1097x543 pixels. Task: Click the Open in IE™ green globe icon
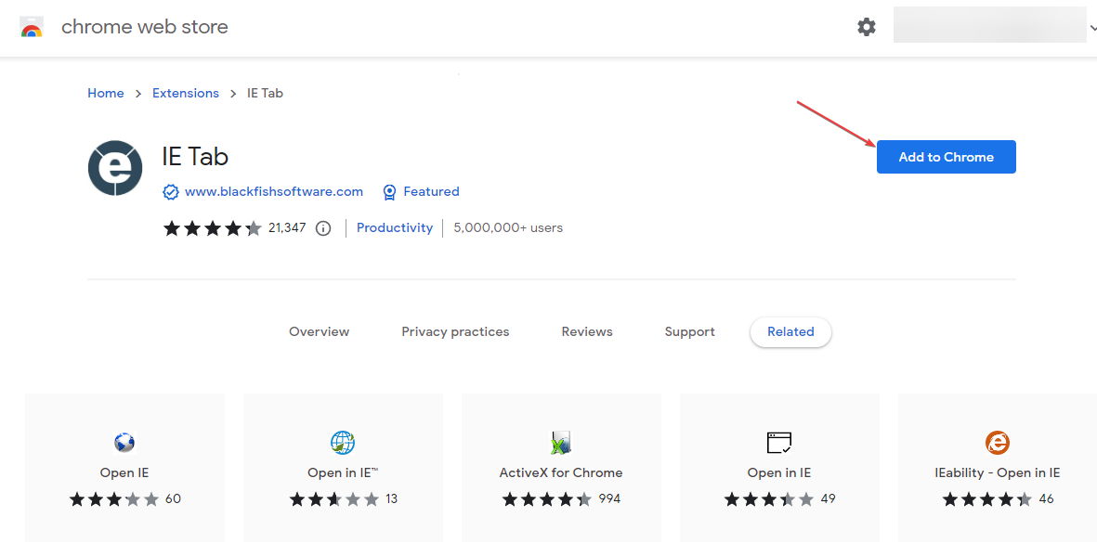[x=342, y=443]
